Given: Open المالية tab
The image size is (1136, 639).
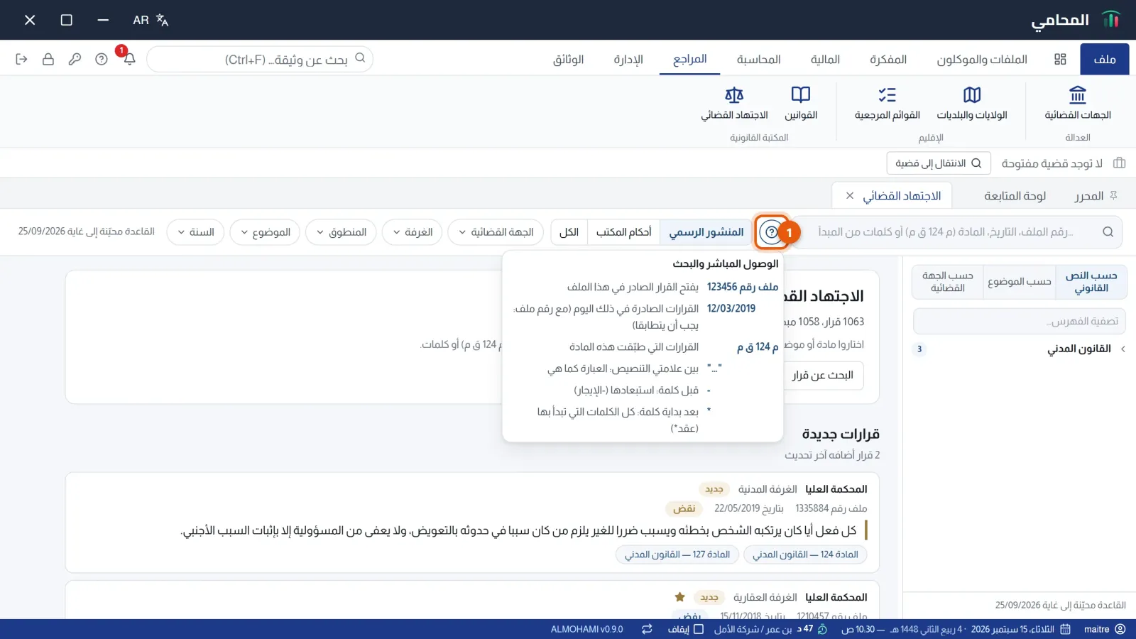Looking at the screenshot, I should coord(825,59).
